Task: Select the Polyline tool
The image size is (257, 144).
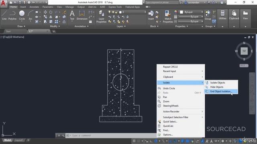Action: (x=12, y=15)
